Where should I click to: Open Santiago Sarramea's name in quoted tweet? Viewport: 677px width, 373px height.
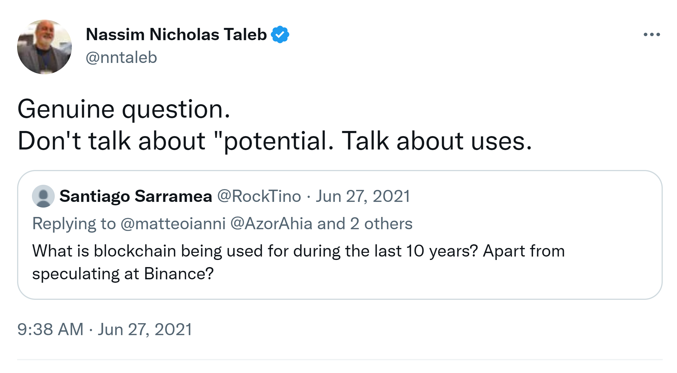(136, 196)
